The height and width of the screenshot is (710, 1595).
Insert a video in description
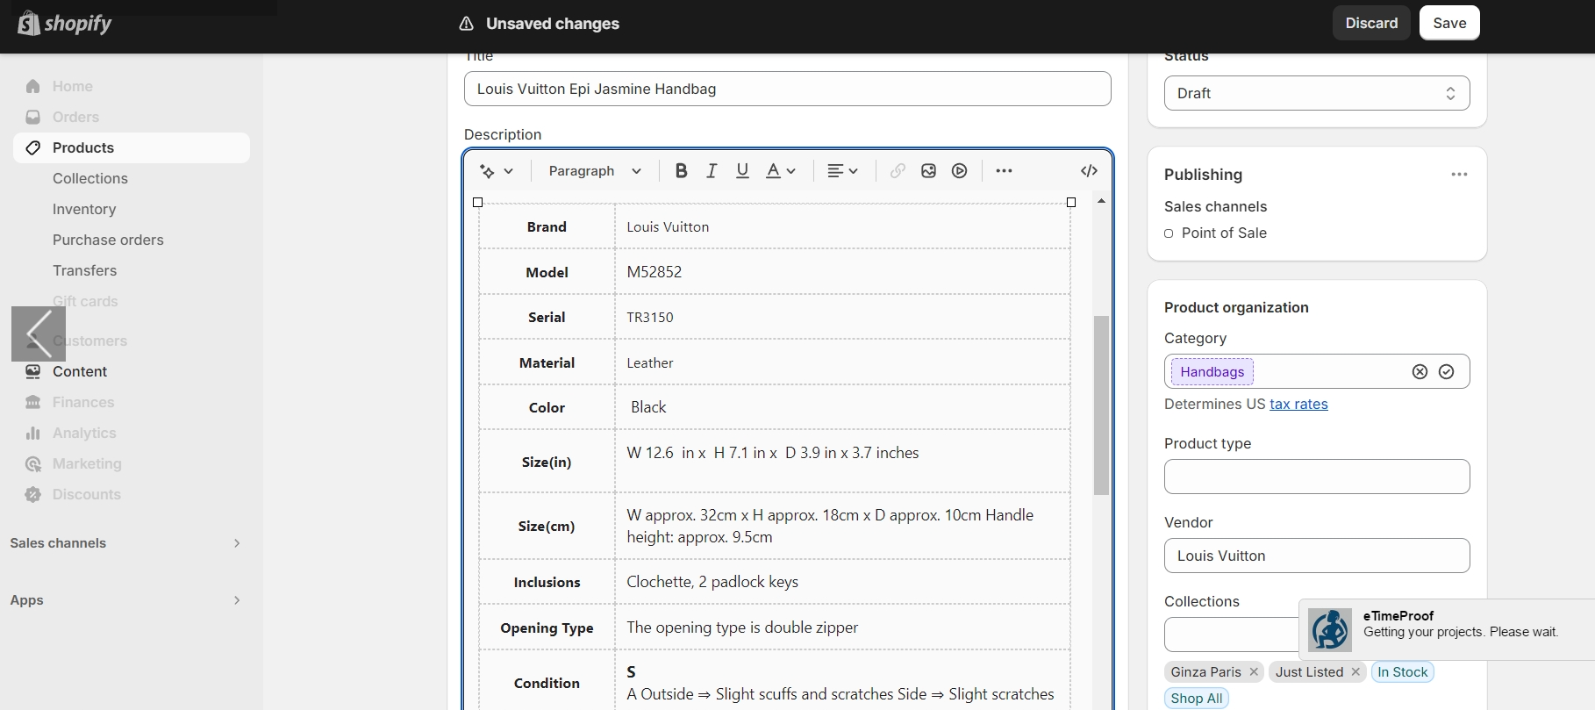click(x=960, y=171)
